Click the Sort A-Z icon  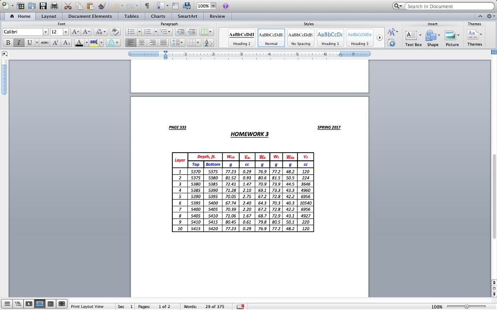click(208, 43)
